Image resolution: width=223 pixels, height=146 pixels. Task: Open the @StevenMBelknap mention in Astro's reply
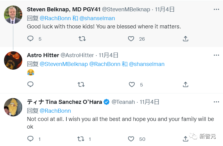(64, 64)
